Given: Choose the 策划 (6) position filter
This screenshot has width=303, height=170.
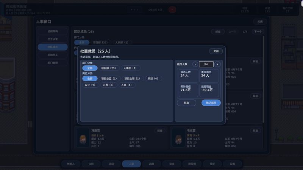Looking at the screenshot, I should 153,79.
